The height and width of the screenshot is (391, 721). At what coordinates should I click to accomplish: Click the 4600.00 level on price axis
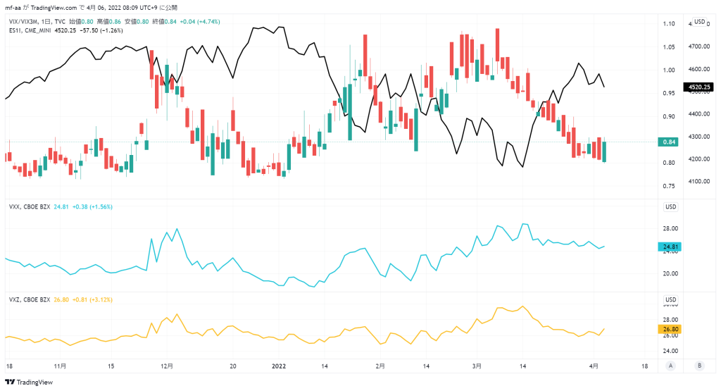click(x=699, y=70)
